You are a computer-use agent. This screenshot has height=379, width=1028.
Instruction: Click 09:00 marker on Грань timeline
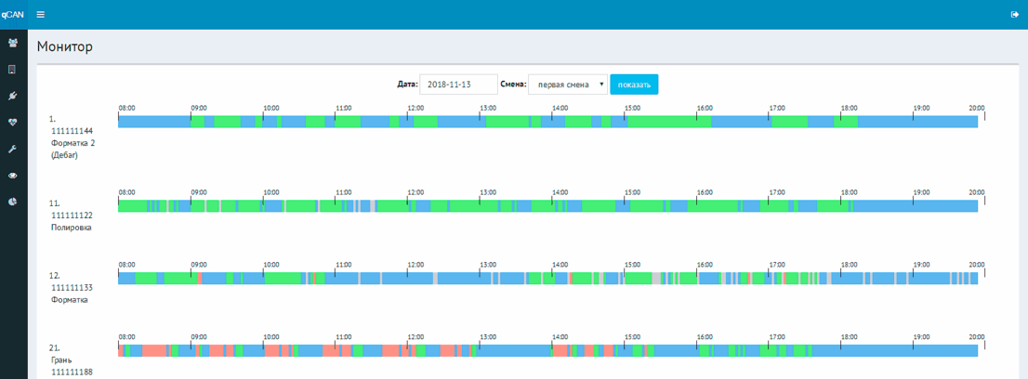(x=199, y=337)
